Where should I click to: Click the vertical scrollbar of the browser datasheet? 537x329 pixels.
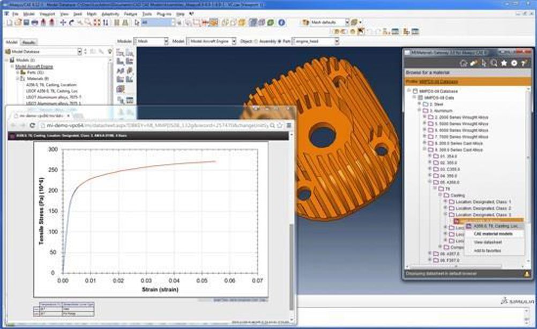click(292, 267)
